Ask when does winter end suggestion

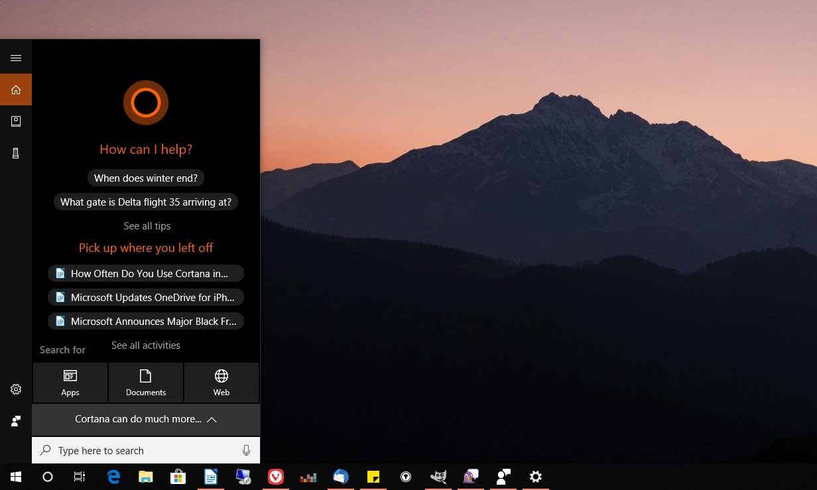[x=145, y=178]
